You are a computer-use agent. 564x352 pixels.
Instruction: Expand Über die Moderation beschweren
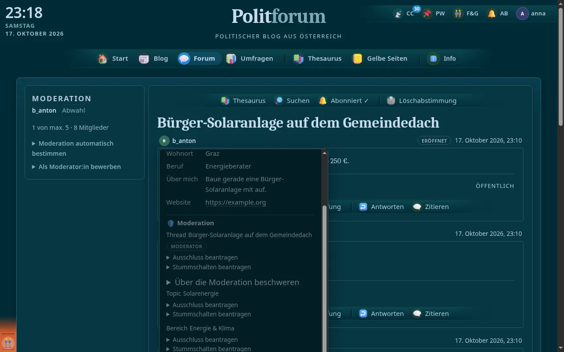pos(233,282)
